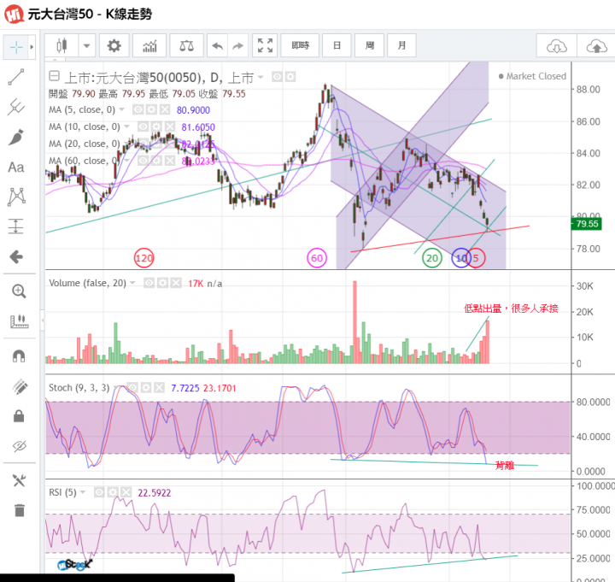This screenshot has height=582, width=615.
Task: Click the MA (20, close, 0) legend label
Action: [84, 144]
